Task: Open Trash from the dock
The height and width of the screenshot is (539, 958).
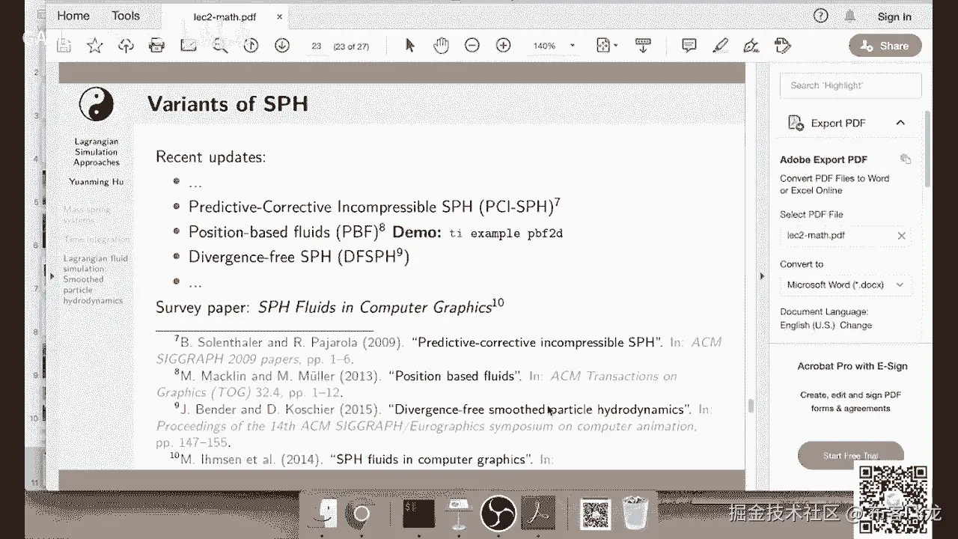Action: [635, 513]
